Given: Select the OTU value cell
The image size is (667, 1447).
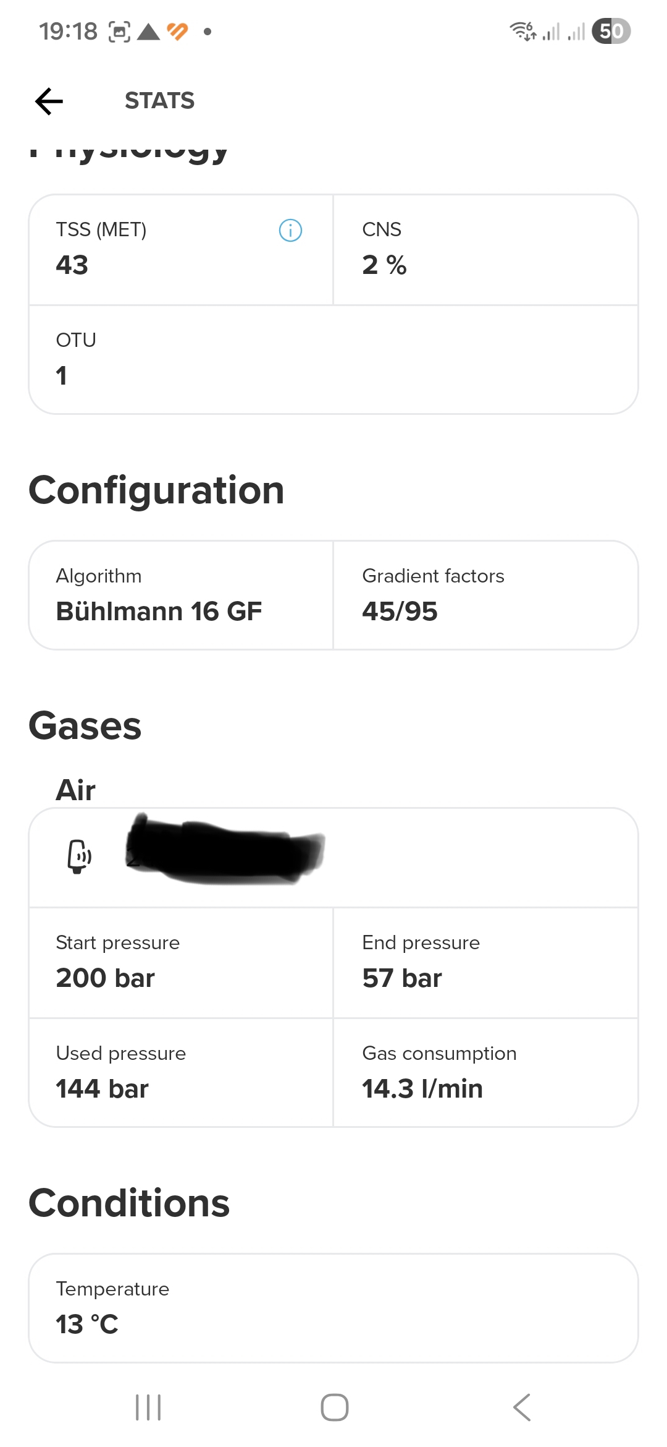Looking at the screenshot, I should (x=333, y=359).
